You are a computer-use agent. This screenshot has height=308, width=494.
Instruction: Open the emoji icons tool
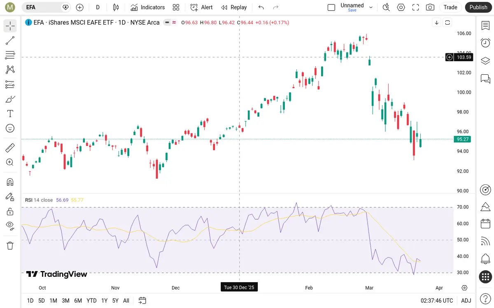click(x=10, y=129)
